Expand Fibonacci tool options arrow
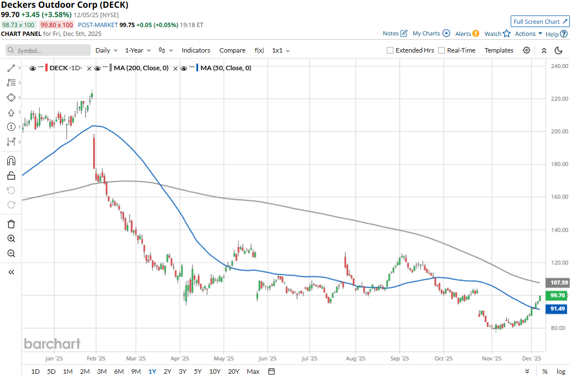 click(19, 82)
